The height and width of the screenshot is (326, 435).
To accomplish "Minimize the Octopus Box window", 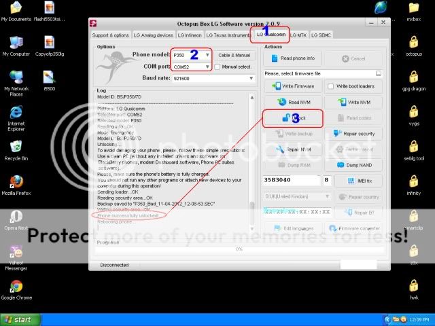I will [x=372, y=22].
